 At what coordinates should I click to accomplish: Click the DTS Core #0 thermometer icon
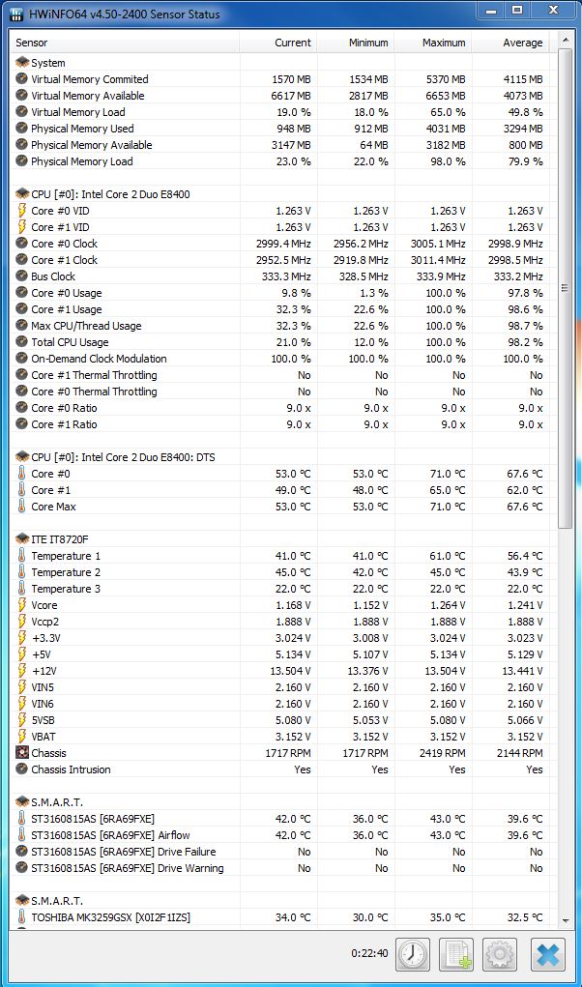[x=22, y=474]
